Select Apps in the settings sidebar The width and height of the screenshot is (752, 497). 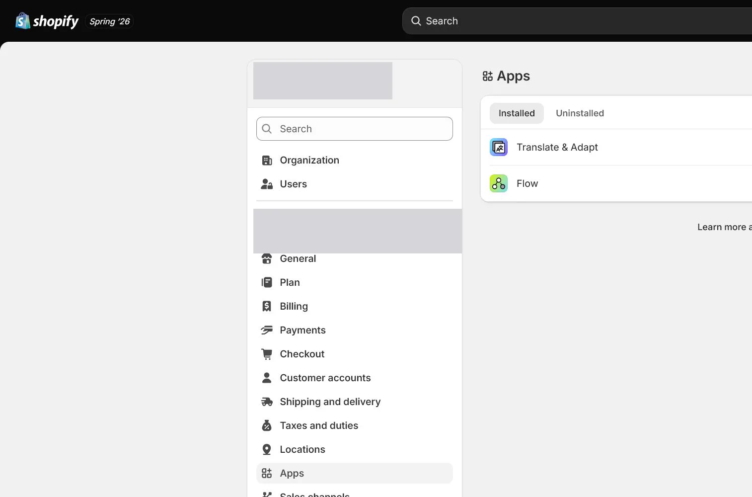(355, 473)
